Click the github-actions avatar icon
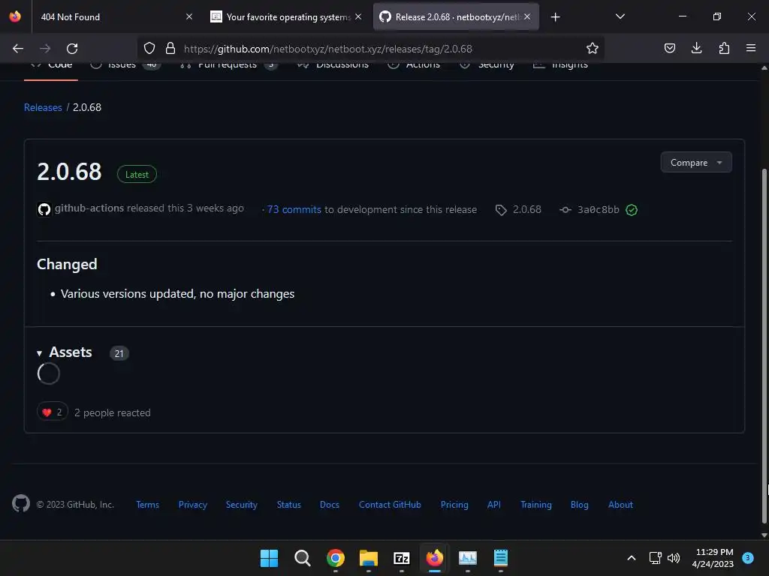This screenshot has width=769, height=576. [x=44, y=210]
